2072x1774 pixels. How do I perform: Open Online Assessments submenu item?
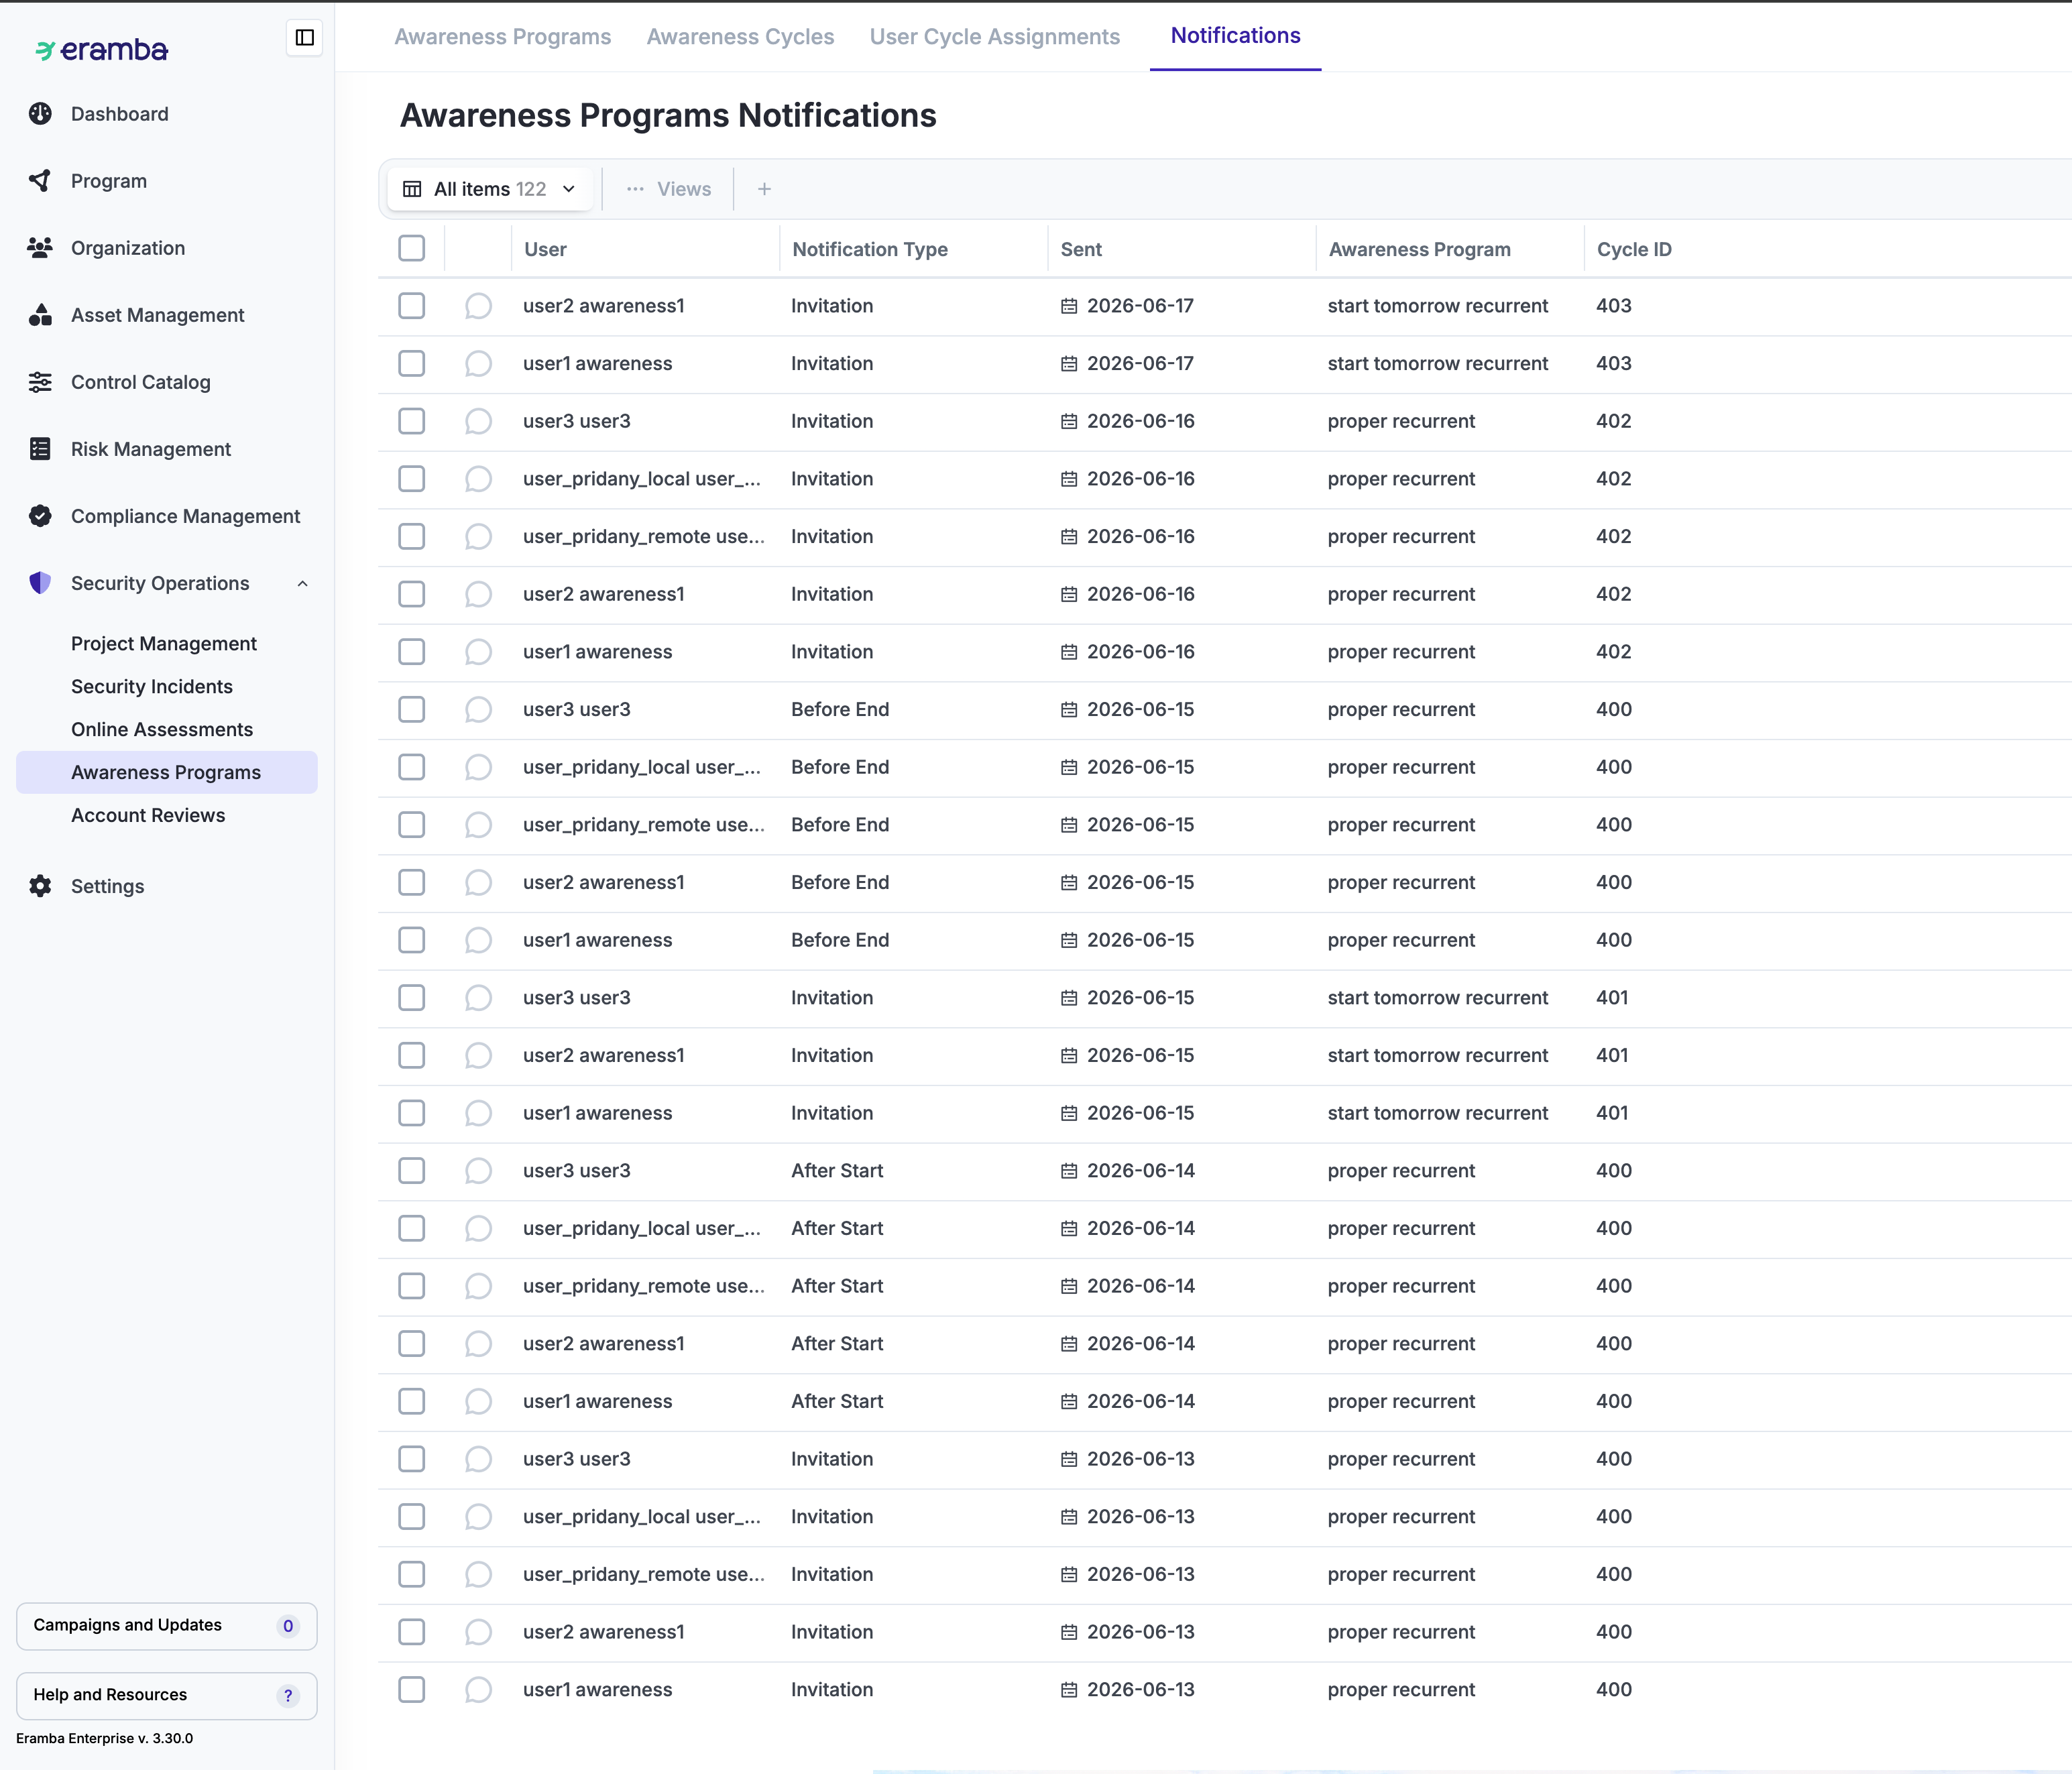[162, 730]
